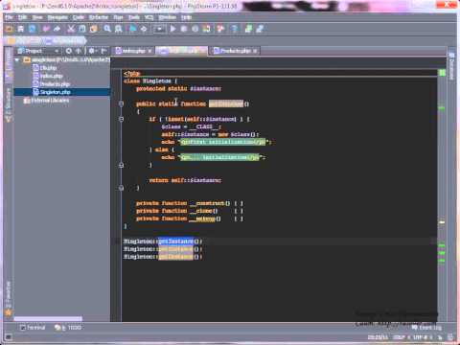Click the green inspection status indicator
Image resolution: width=460 pixels, height=345 pixels.
point(442,73)
